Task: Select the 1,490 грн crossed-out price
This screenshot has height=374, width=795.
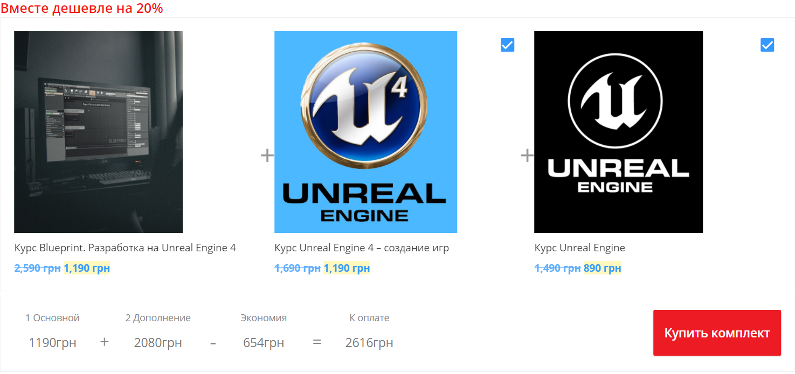Action: pos(558,268)
